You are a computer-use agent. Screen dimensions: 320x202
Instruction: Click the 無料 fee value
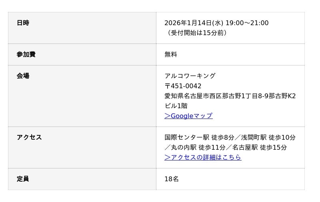pyautogui.click(x=171, y=54)
